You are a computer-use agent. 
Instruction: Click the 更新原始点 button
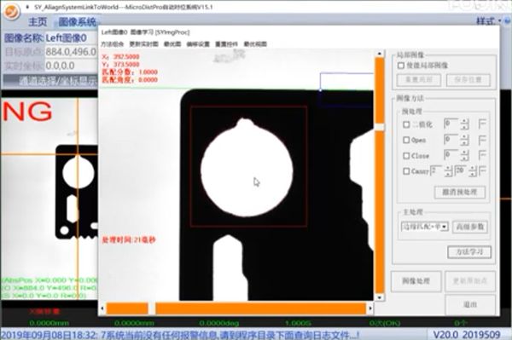coord(470,281)
